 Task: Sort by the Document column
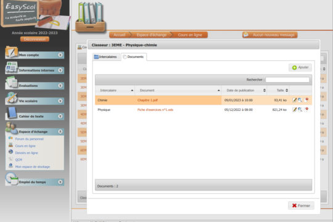click(x=178, y=90)
